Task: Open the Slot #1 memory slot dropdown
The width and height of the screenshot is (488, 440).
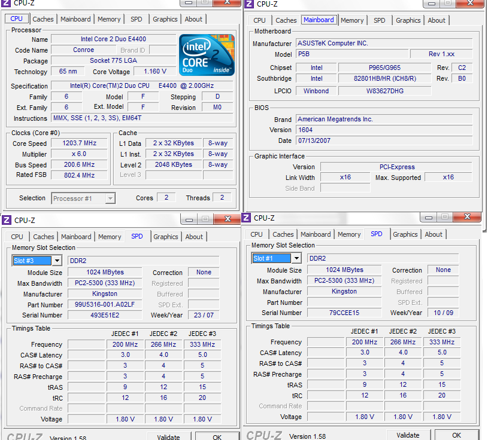Action: [296, 258]
